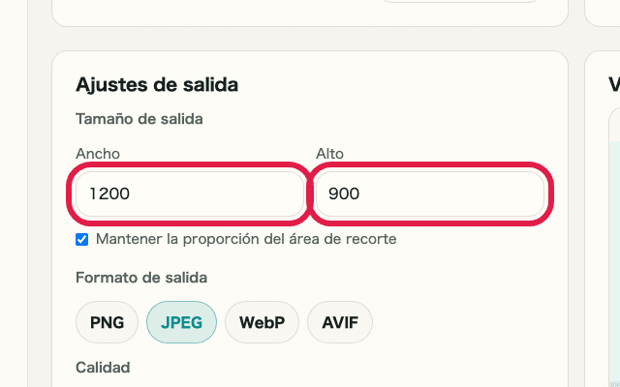Image resolution: width=620 pixels, height=387 pixels.
Task: Click the "Ajustes de salida" heading
Action: point(157,85)
